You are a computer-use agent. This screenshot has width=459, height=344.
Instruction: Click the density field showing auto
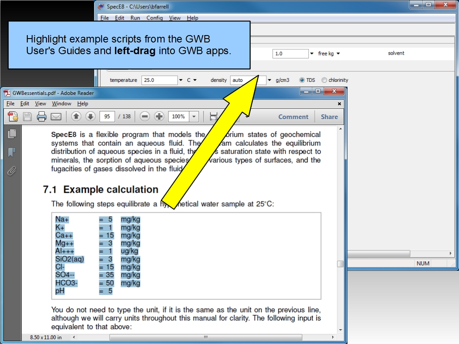coord(248,80)
